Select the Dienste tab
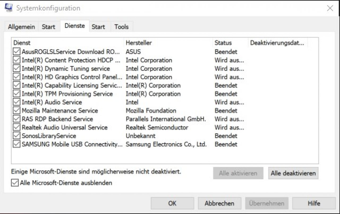Viewport: 340px width, 214px height. click(75, 26)
